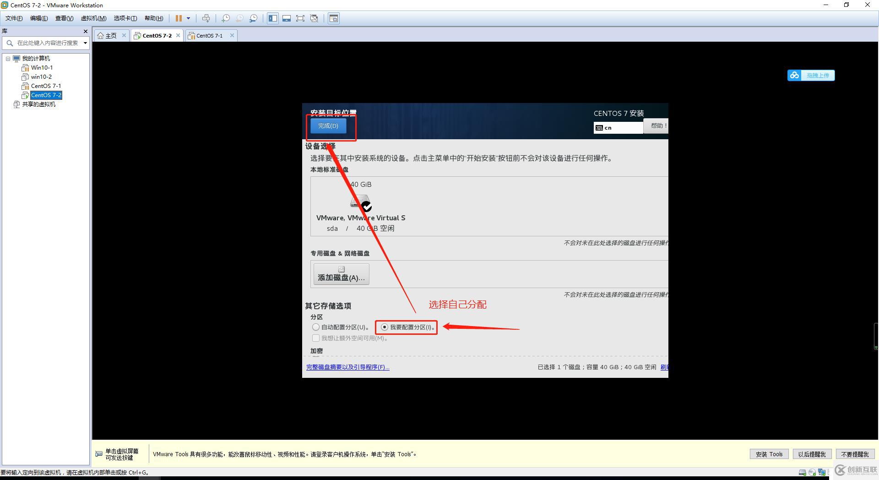The height and width of the screenshot is (480, 879).
Task: Select win10-2 in the library tree
Action: click(41, 77)
